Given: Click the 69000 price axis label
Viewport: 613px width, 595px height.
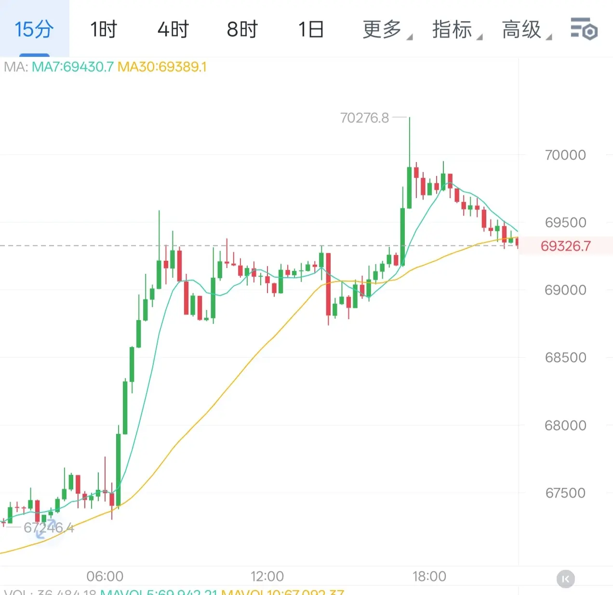Looking at the screenshot, I should (565, 290).
